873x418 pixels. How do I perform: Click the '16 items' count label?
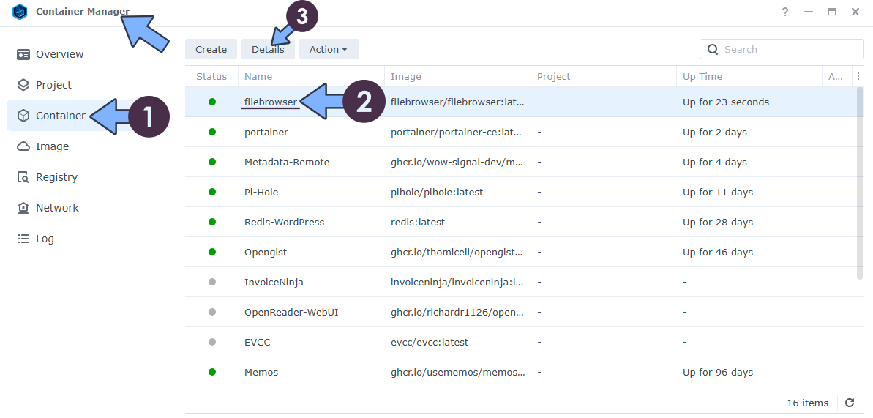[x=807, y=403]
